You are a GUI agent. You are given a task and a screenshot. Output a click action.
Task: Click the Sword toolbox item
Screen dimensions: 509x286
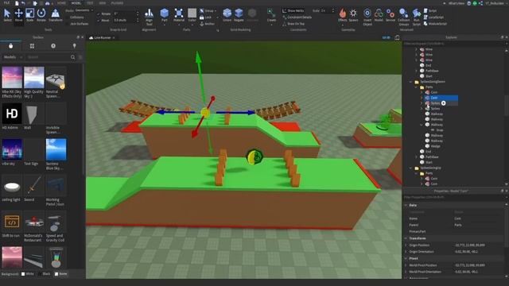click(33, 189)
